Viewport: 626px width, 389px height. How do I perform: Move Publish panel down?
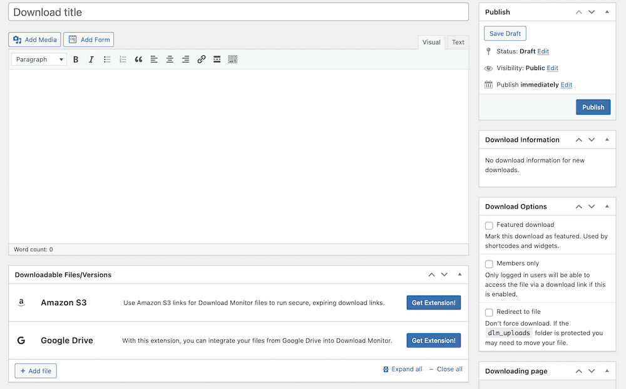tap(592, 12)
